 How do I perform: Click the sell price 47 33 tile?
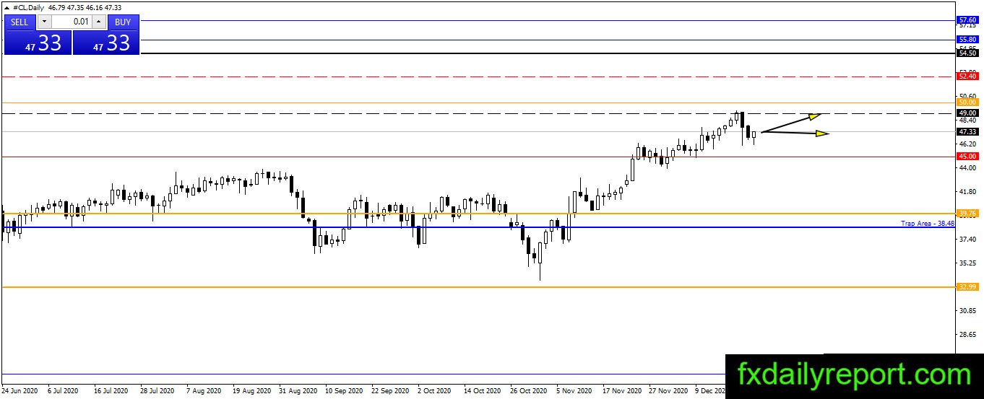point(38,43)
